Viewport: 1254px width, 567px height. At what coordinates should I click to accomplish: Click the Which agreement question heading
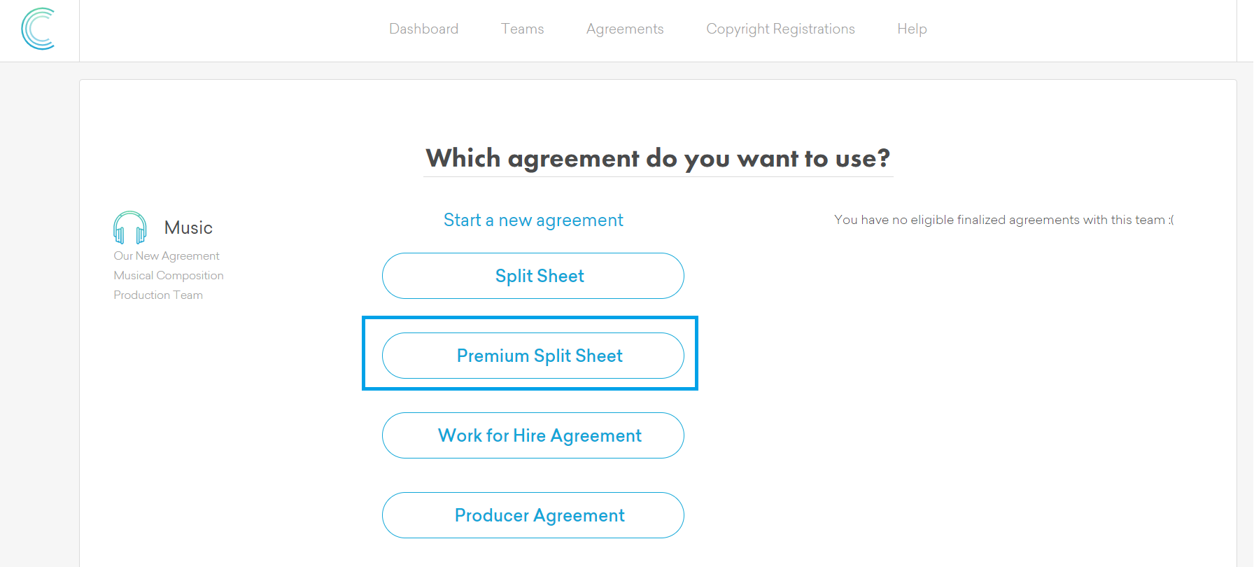658,158
